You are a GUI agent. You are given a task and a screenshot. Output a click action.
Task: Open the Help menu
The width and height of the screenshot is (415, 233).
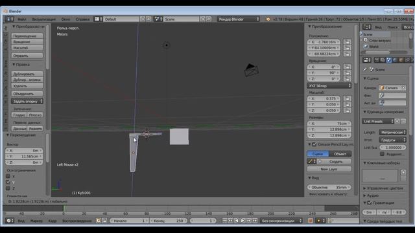(82, 19)
